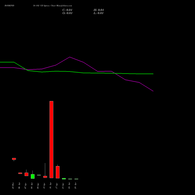The width and height of the screenshot is (195, 195).
Task: Select the red candle above 25 Mar
Action: [14, 159]
